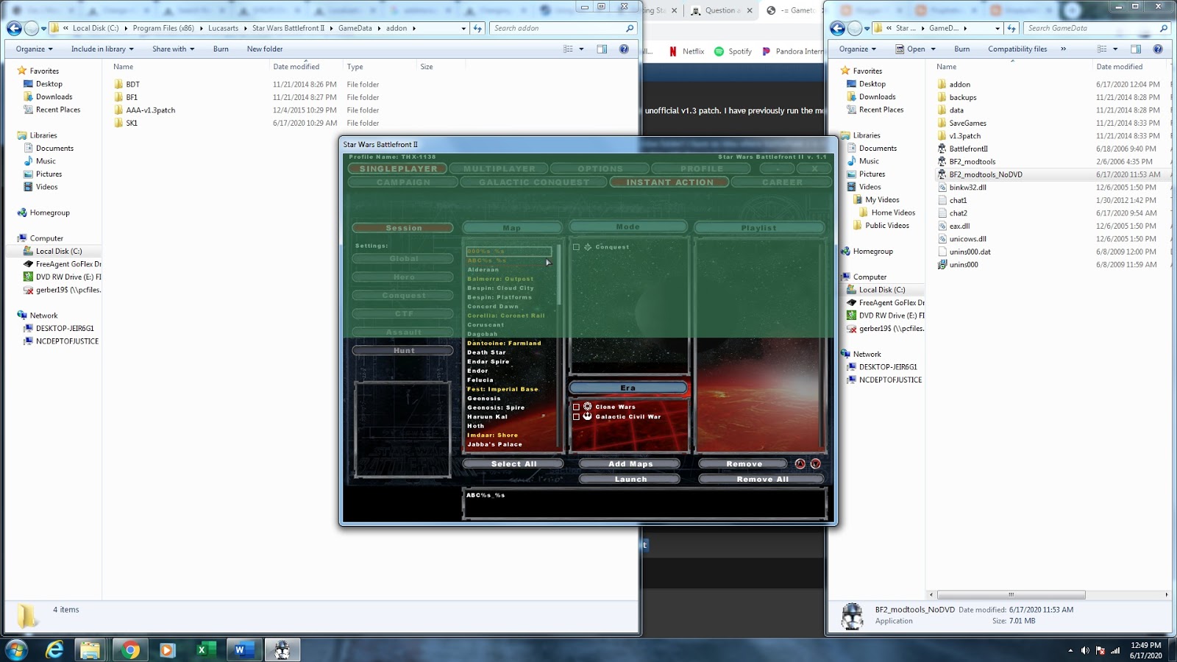Open the Spotify bookmark in the browser

(733, 51)
